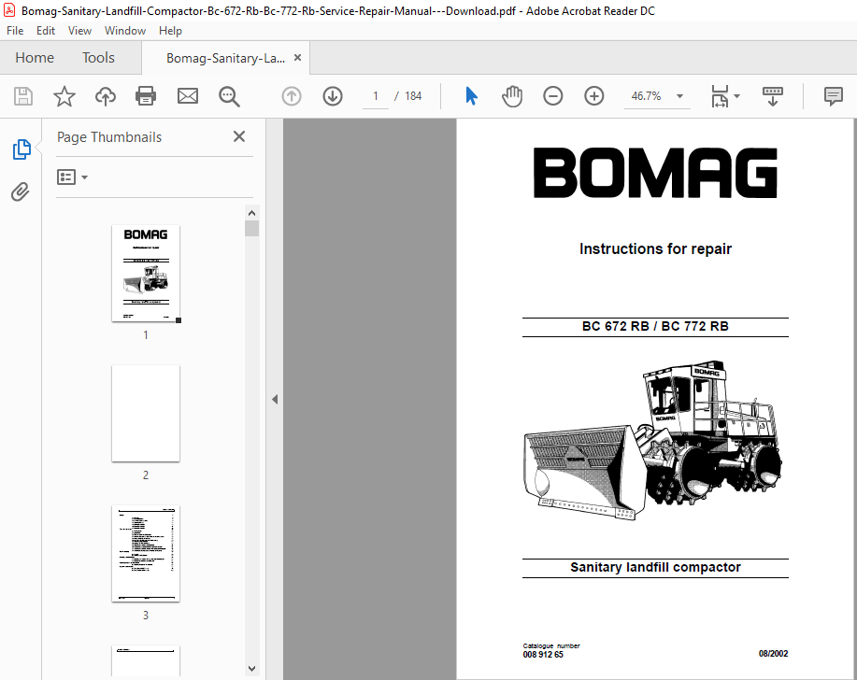Zoom in with the plus button

(x=593, y=96)
